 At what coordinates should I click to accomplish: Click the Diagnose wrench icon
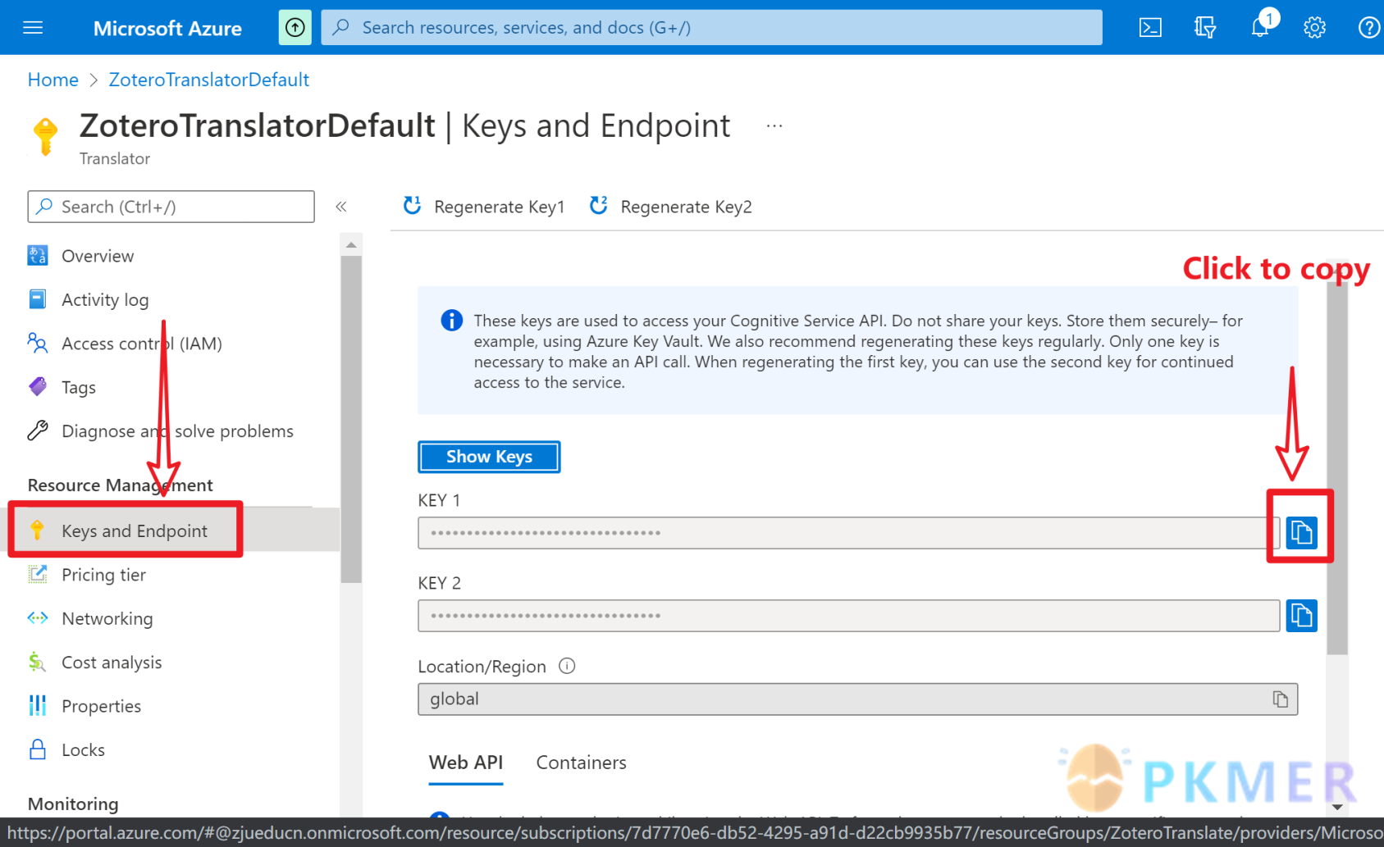(38, 430)
